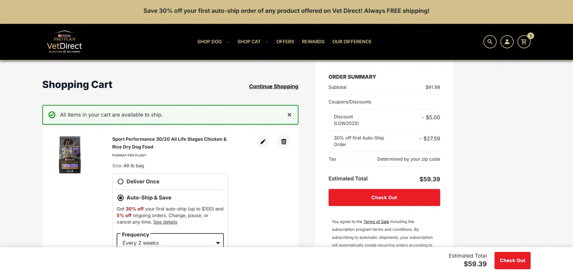573x274 pixels.
Task: Expand the Shop Cat menu chevron
Action: [x=267, y=42]
